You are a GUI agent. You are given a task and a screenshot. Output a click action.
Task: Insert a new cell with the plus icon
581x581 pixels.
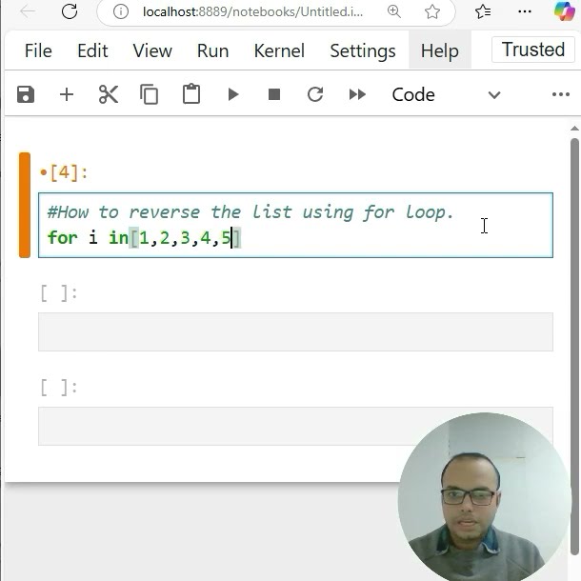pos(67,94)
